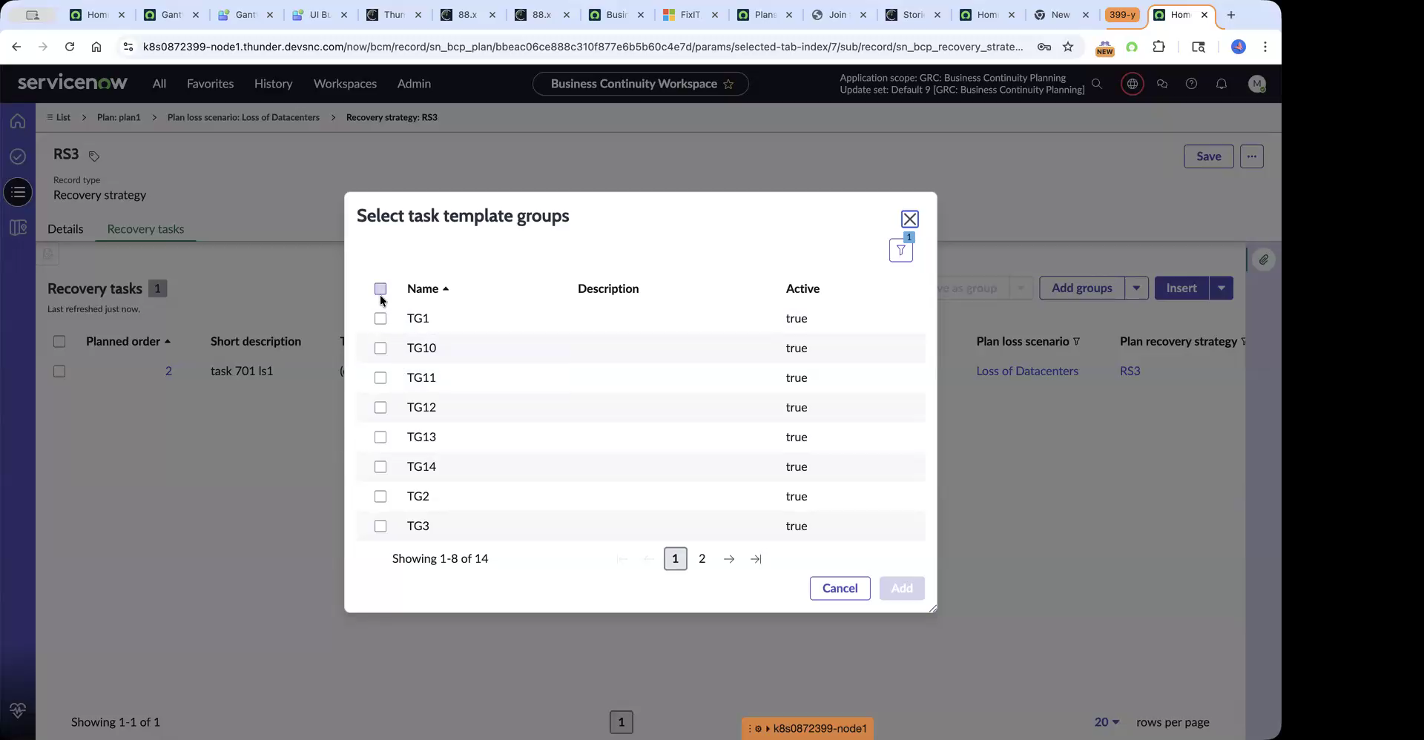Jump to last page arrow in dialog
This screenshot has width=1424, height=740.
[756, 559]
